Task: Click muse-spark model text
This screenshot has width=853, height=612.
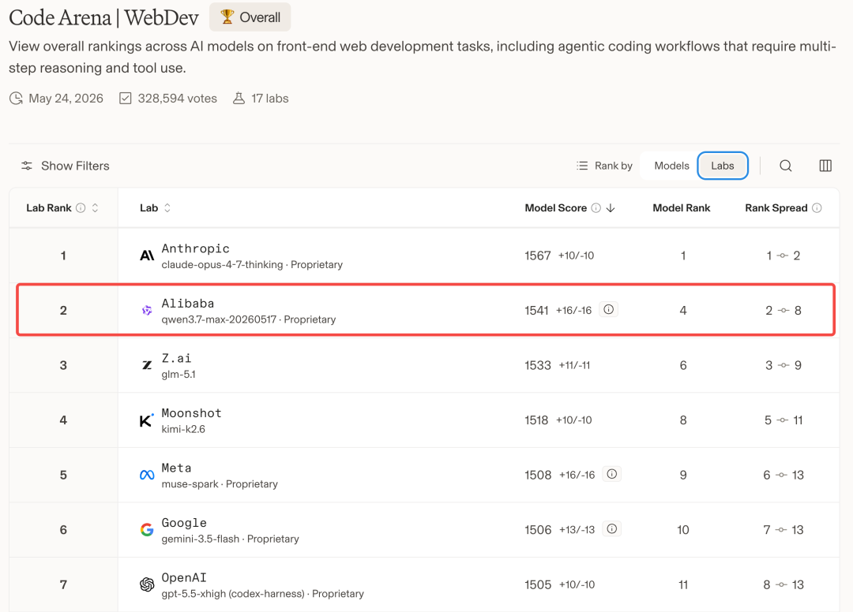Action: point(190,484)
